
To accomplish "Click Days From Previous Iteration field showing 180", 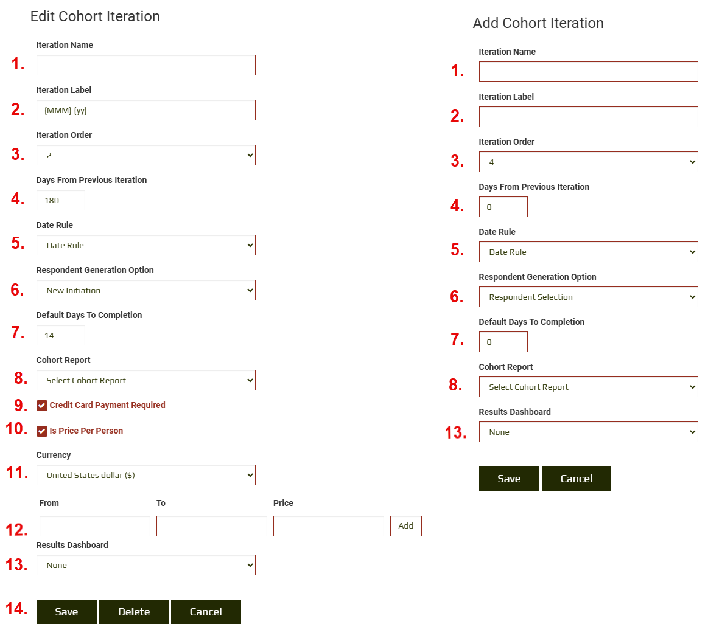I will [60, 200].
